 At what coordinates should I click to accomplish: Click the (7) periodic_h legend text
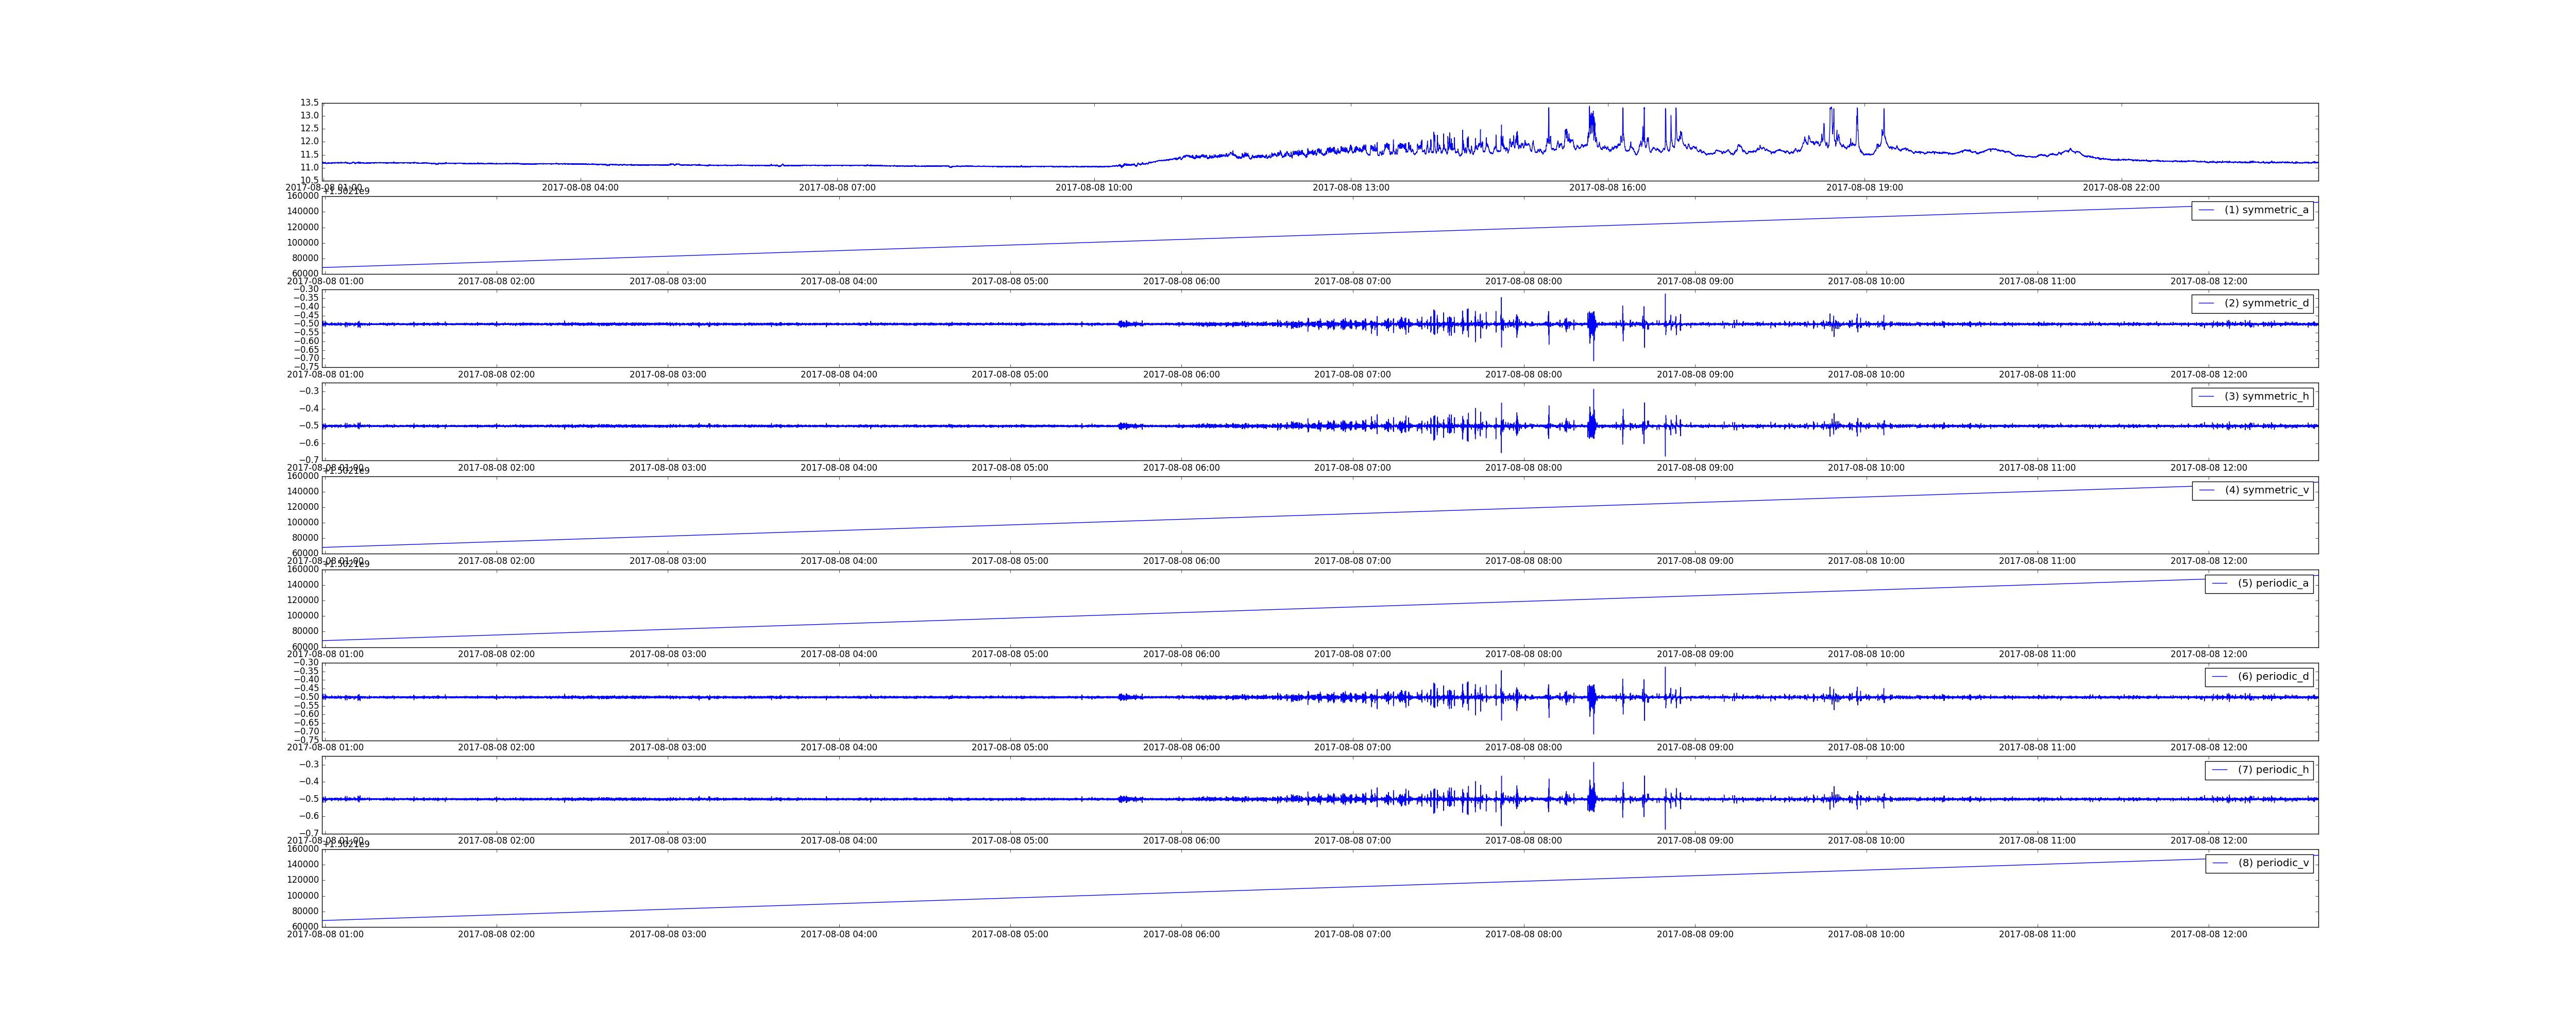pyautogui.click(x=2273, y=770)
